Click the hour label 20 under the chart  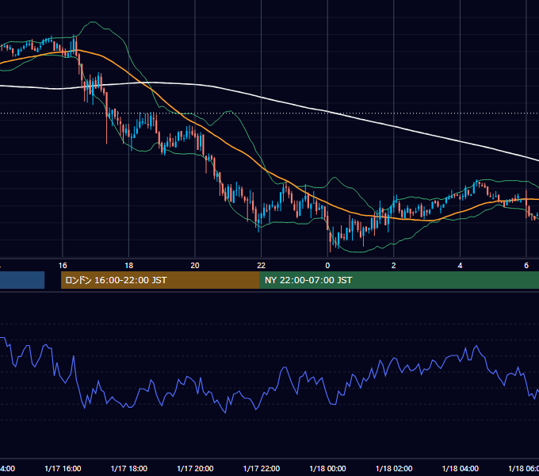pos(195,266)
